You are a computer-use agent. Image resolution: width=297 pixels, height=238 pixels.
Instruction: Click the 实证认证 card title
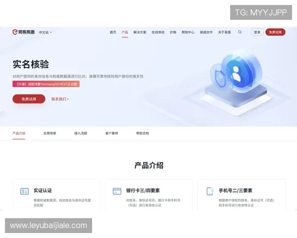click(43, 190)
